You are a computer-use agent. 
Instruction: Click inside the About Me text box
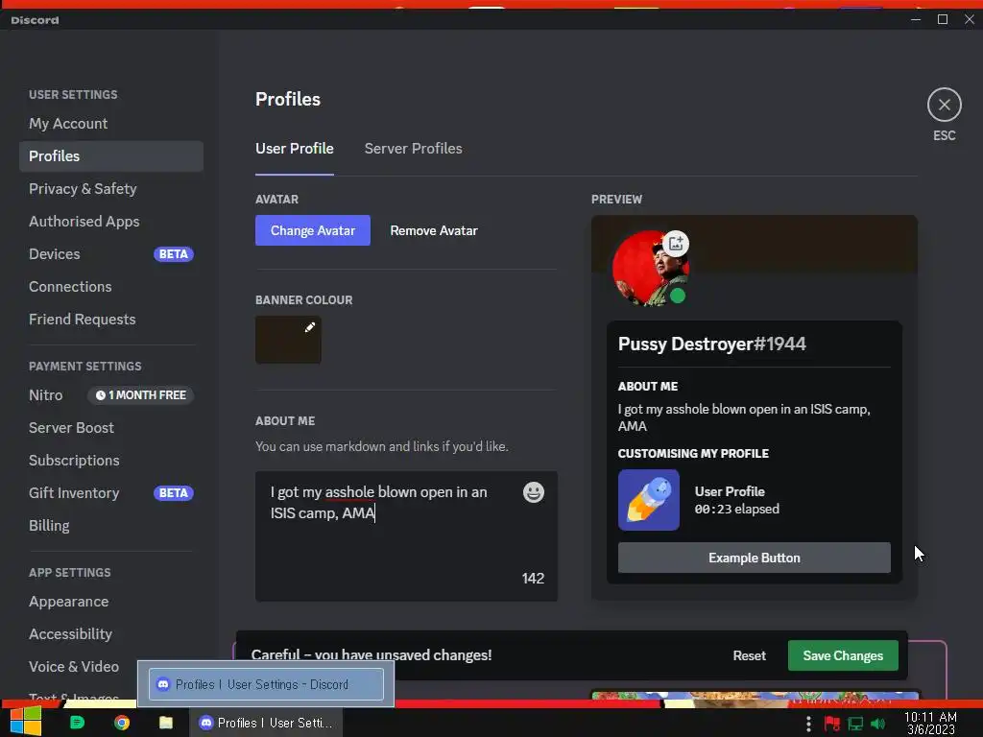coord(406,536)
